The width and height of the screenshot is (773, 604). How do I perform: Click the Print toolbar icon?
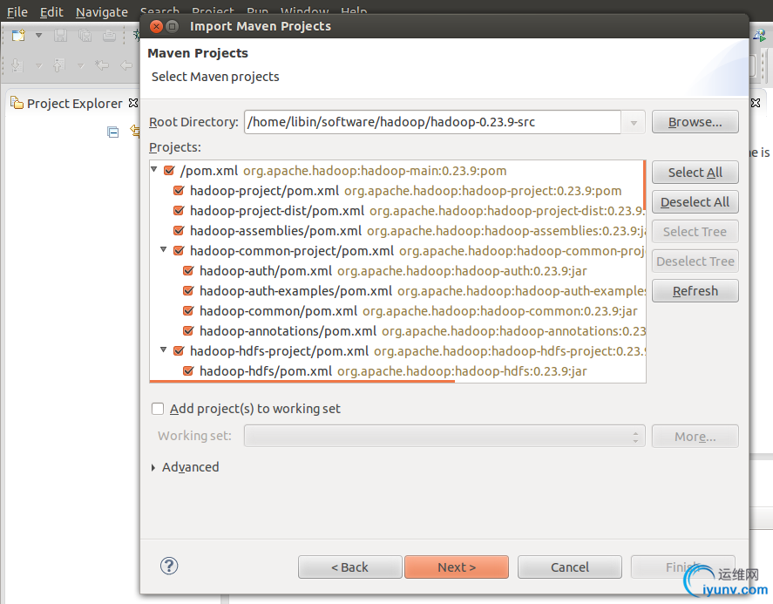tap(109, 36)
